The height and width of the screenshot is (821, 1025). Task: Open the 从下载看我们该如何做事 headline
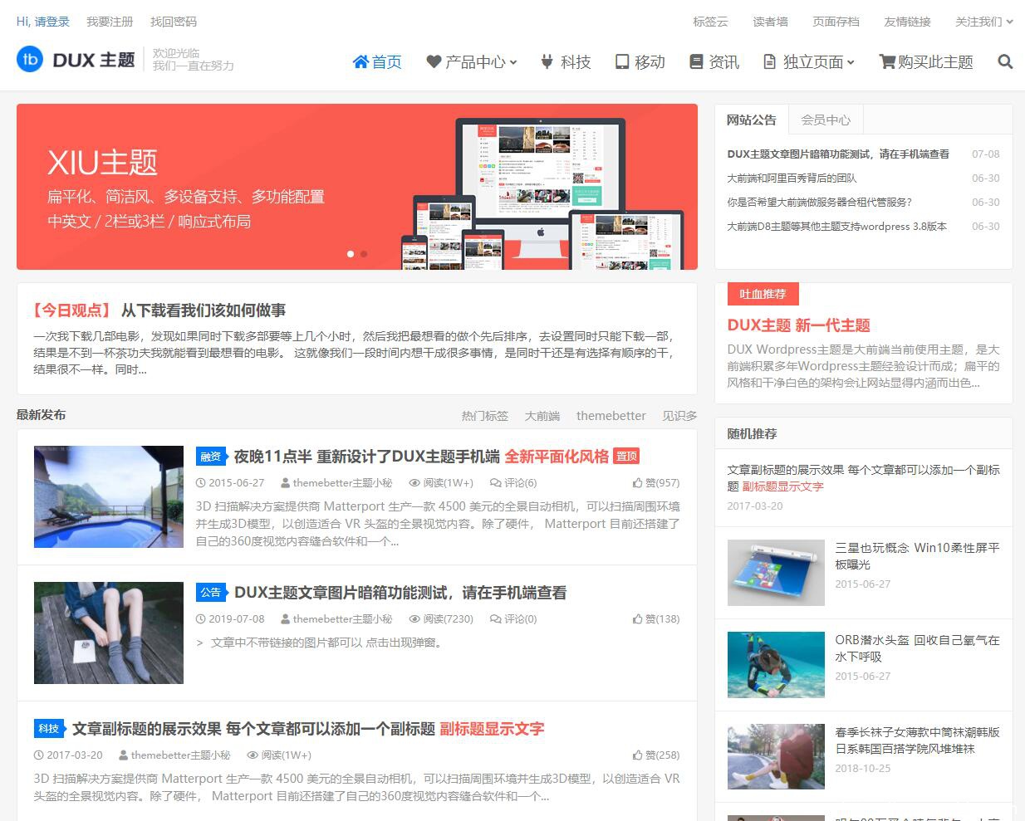[x=204, y=310]
